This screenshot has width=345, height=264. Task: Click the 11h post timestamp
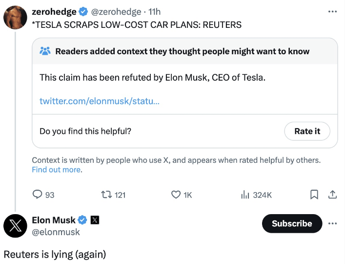tap(154, 11)
